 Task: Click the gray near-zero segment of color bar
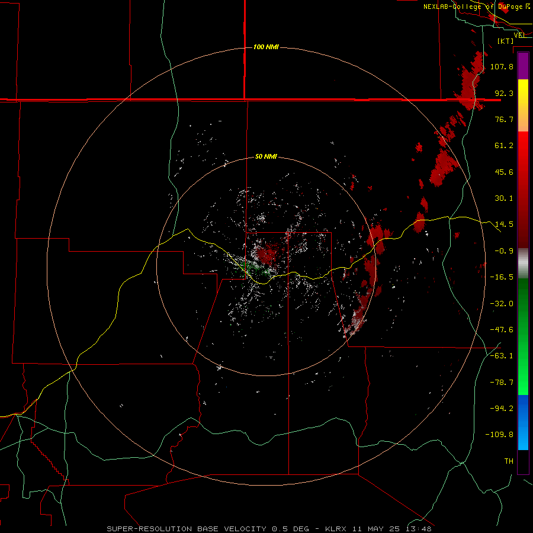click(x=523, y=264)
